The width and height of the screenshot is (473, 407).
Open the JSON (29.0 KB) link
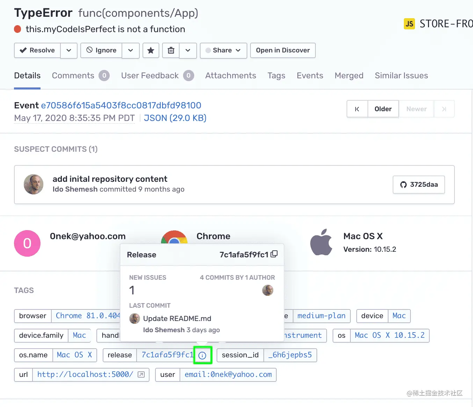(x=175, y=118)
